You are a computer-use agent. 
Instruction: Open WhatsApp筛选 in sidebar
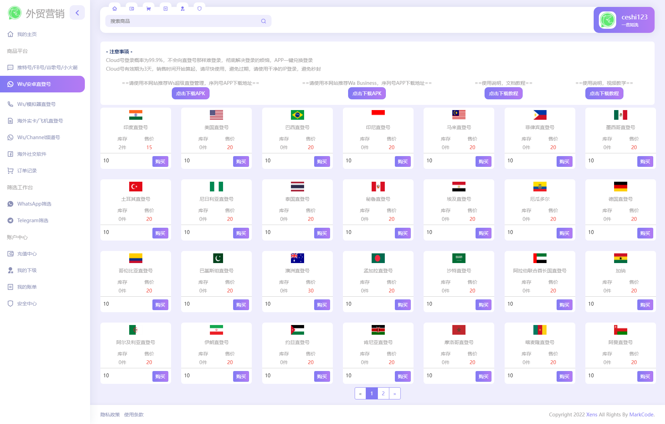[34, 204]
